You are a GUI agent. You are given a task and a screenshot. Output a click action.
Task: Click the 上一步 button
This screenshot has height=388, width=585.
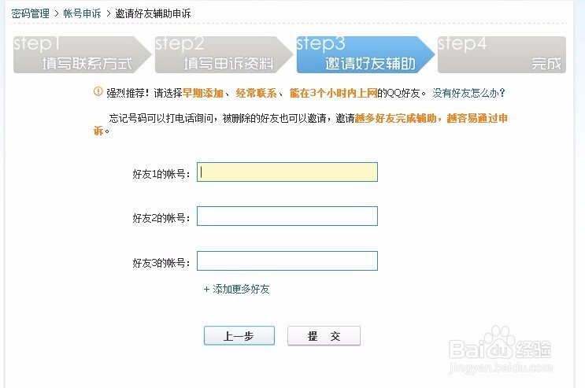(x=239, y=336)
